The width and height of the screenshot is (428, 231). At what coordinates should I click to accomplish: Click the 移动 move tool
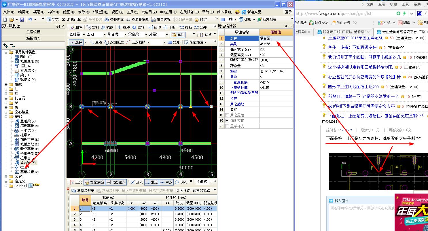124,27
